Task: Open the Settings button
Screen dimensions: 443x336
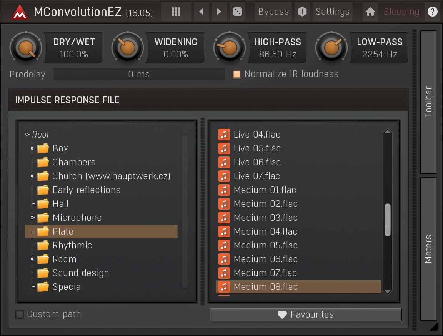Action: point(333,12)
